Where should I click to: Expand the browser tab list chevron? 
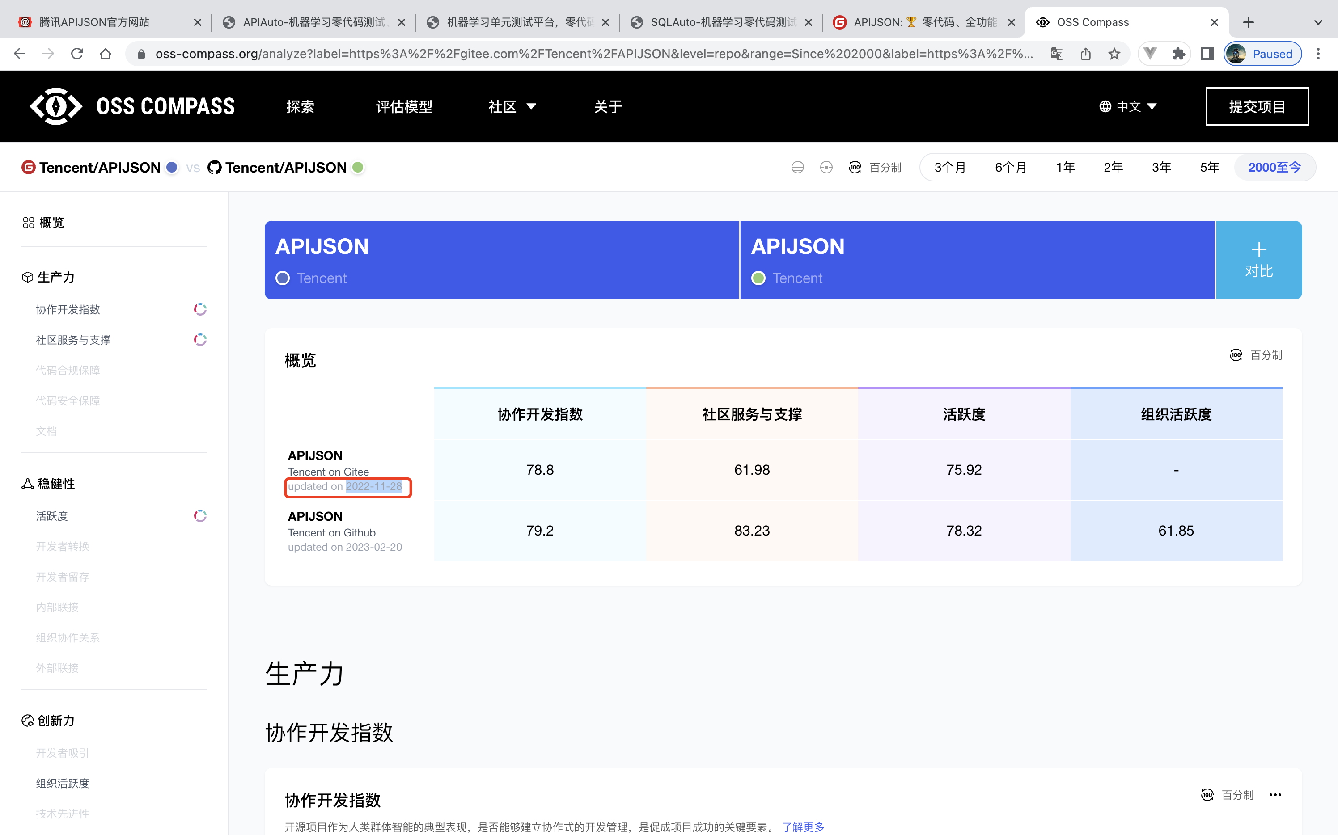[x=1318, y=23]
